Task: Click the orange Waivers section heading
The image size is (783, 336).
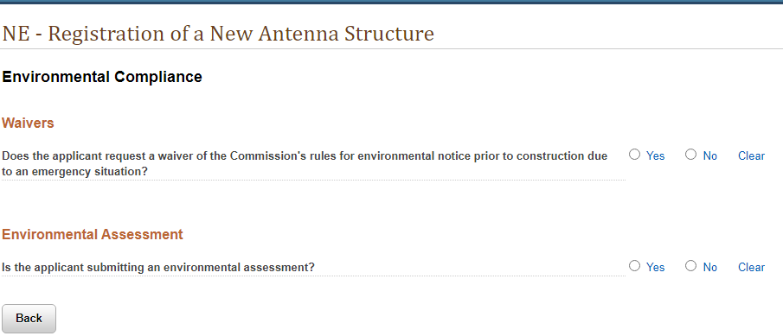Action: coord(28,124)
